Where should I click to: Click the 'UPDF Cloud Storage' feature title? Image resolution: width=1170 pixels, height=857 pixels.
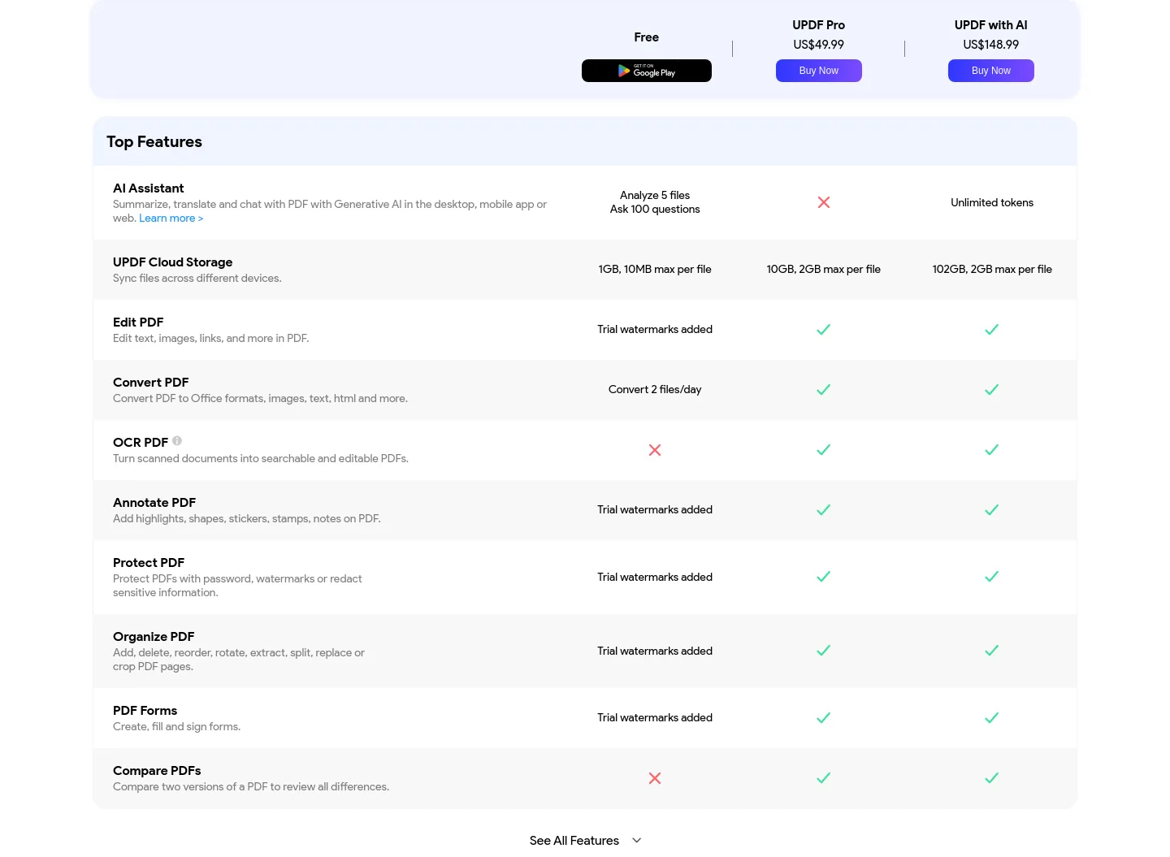[173, 262]
